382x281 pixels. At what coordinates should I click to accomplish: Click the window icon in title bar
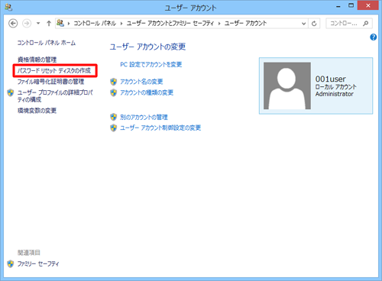tap(8, 8)
